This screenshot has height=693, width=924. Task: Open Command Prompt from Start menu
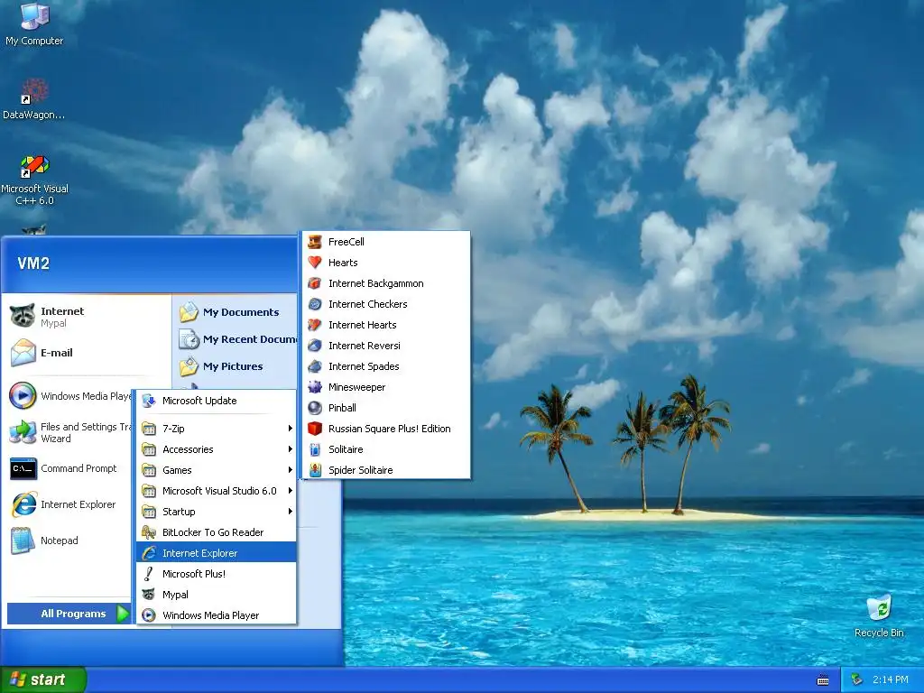(69, 468)
